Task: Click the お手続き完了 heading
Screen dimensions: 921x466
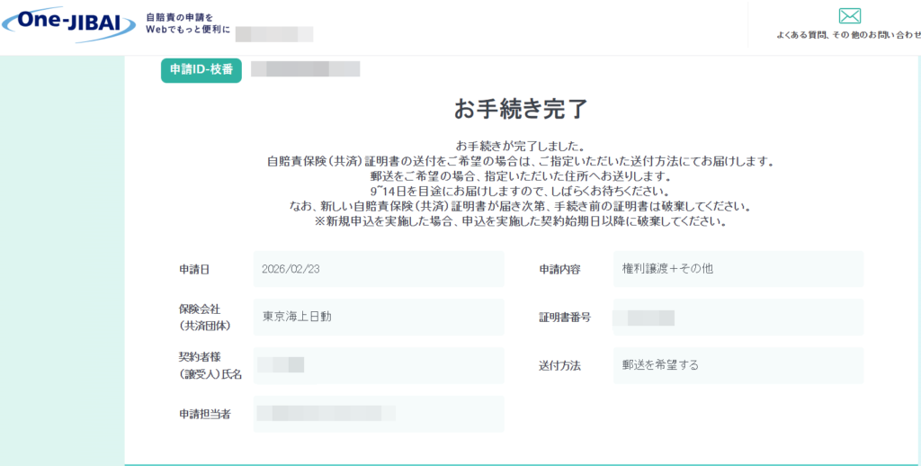Action: click(x=521, y=109)
